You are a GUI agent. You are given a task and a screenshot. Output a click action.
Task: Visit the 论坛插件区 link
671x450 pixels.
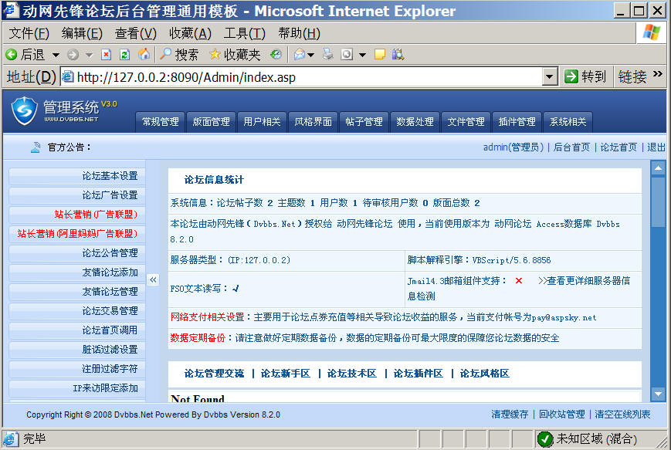coord(418,374)
